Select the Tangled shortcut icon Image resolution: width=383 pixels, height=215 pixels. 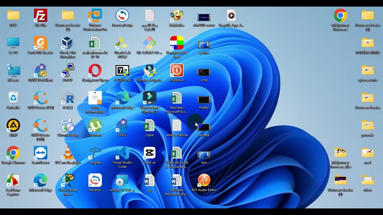coord(95,153)
